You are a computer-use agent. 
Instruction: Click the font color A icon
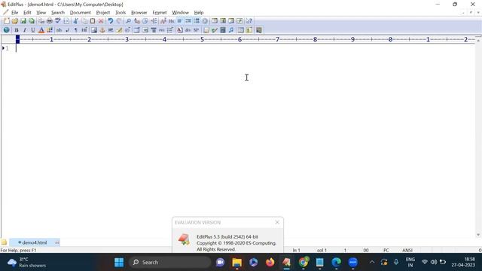(x=41, y=30)
